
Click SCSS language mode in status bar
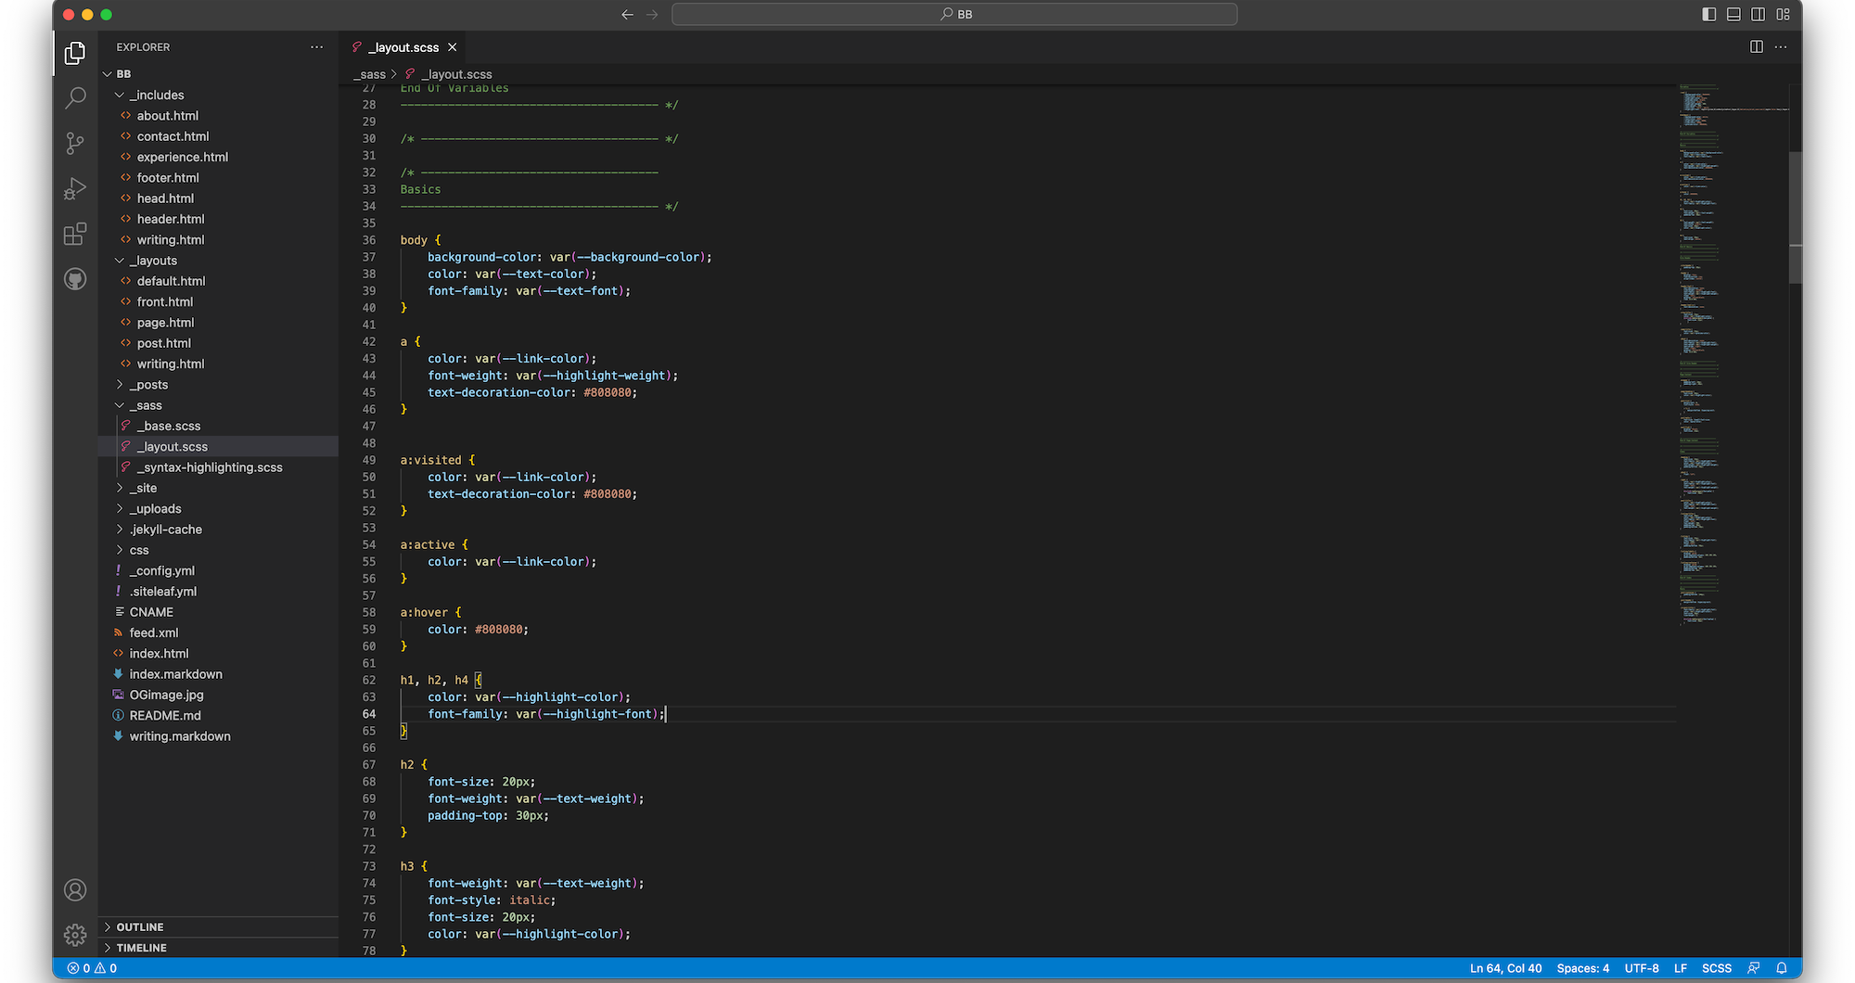[x=1717, y=967]
